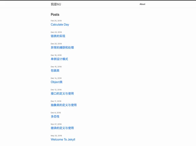The width and height of the screenshot is (196, 146).
Task: Click the Dec 14, 2018 date text
Action: (x=56, y=78)
